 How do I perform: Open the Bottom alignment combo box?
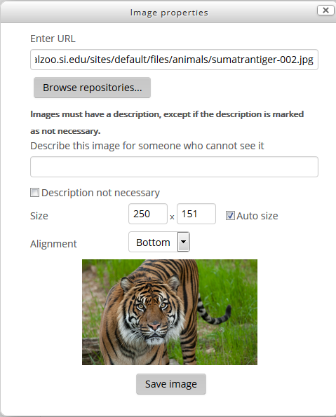[159, 242]
